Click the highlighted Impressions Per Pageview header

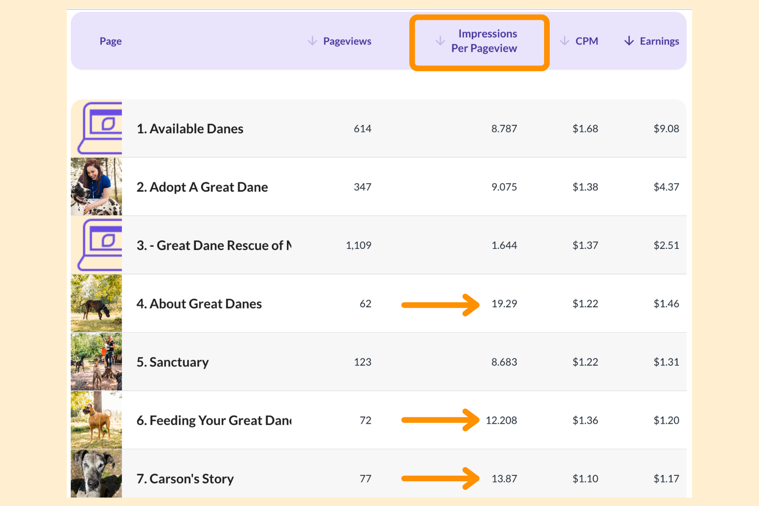[488, 41]
